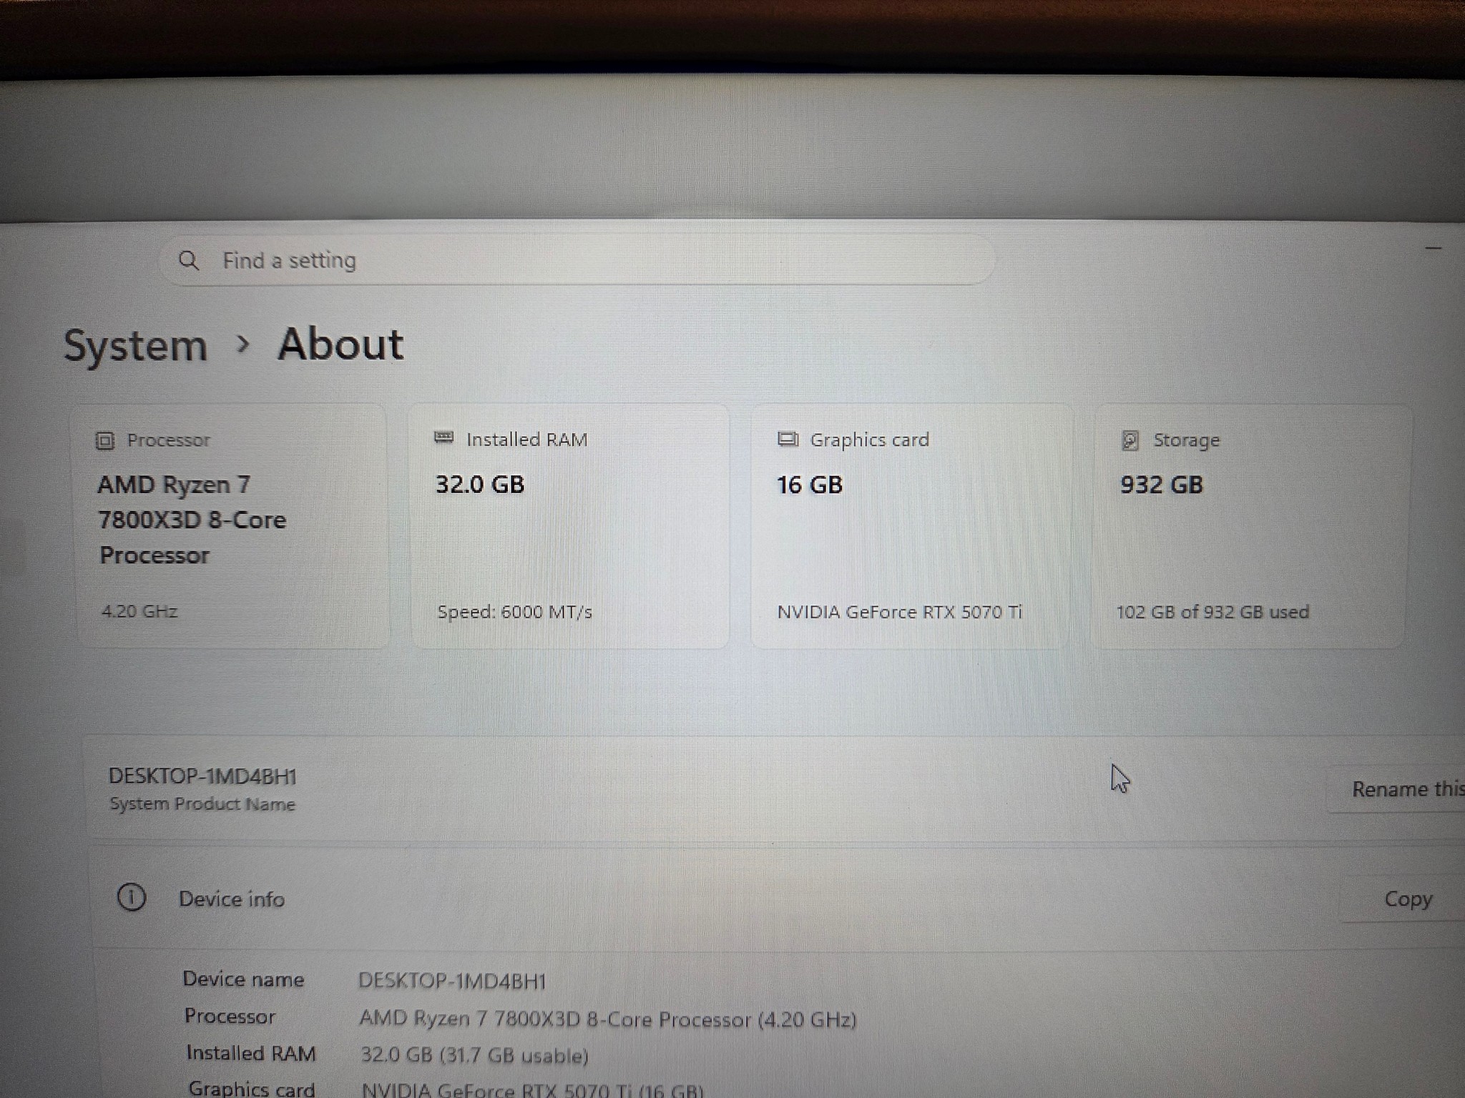Click the Device info circle icon
This screenshot has width=1465, height=1098.
click(x=131, y=897)
